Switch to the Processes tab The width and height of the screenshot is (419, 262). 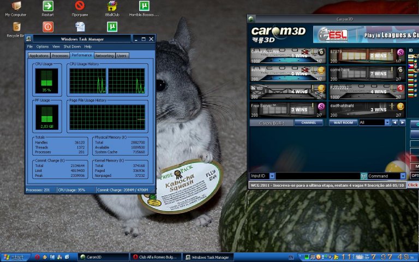(60, 56)
